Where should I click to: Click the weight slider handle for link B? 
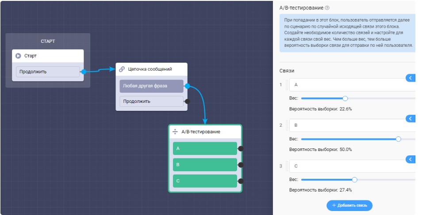click(x=398, y=139)
